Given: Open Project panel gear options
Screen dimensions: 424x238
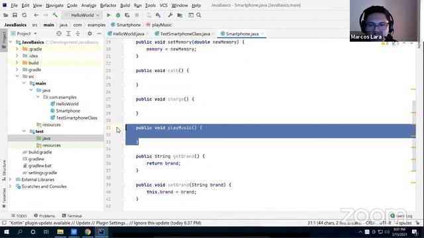Looking at the screenshot, I should tap(90, 34).
